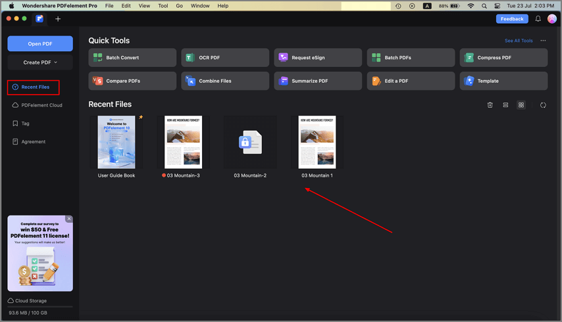562x322 pixels.
Task: Click the battery status in menu bar
Action: pos(449,6)
